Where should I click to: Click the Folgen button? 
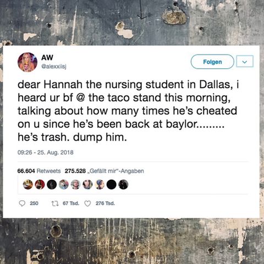[x=212, y=62]
